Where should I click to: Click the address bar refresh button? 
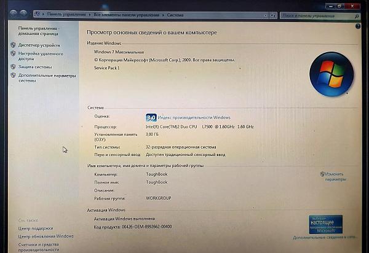coord(273,15)
